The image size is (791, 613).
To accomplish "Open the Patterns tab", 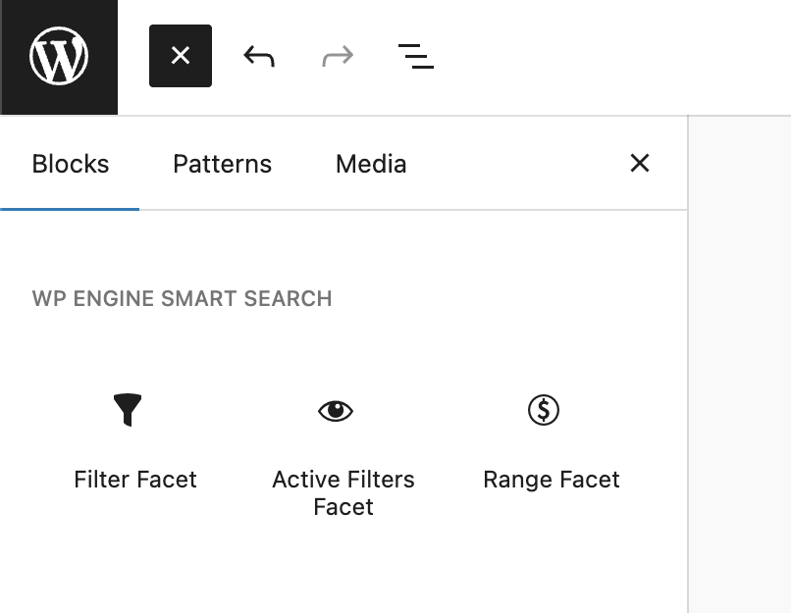I will pos(222,164).
